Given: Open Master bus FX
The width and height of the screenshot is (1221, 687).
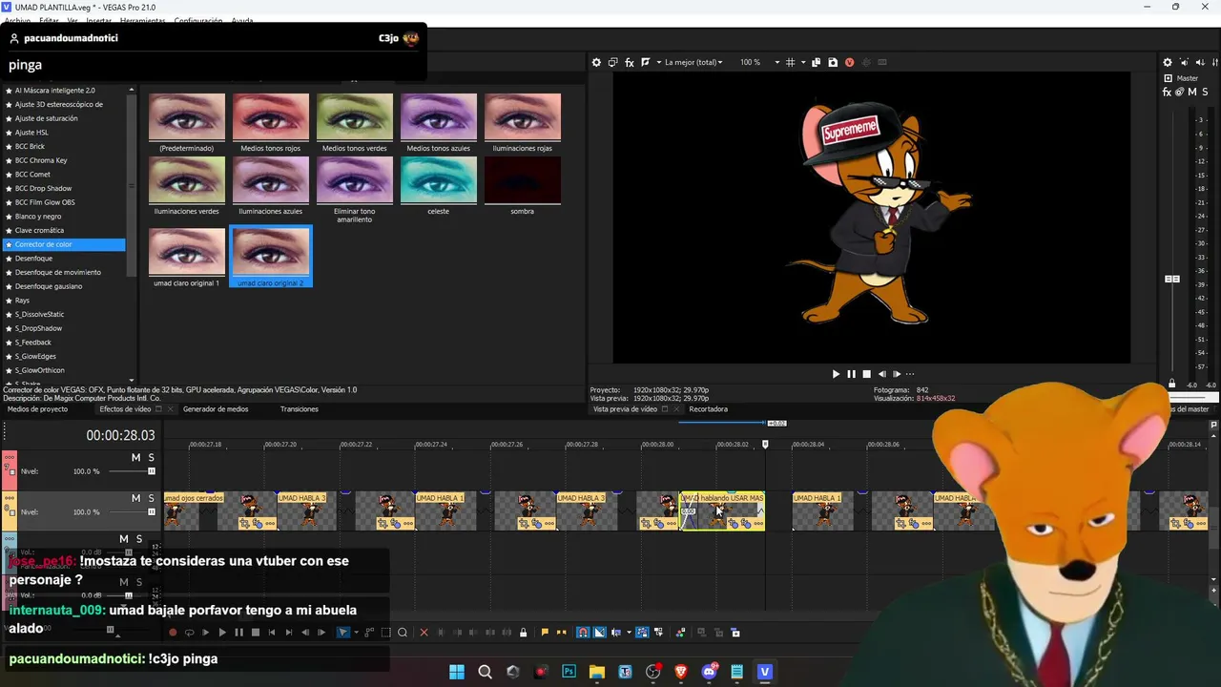Looking at the screenshot, I should pos(1167,93).
